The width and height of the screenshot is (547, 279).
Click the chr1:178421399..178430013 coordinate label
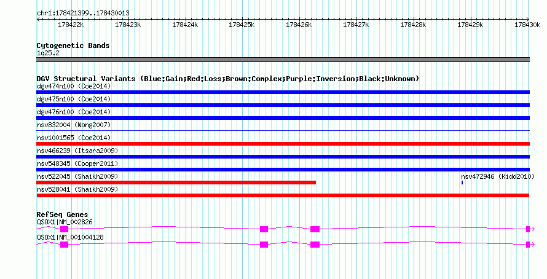(x=83, y=14)
